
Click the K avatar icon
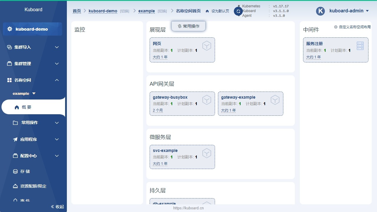(320, 11)
